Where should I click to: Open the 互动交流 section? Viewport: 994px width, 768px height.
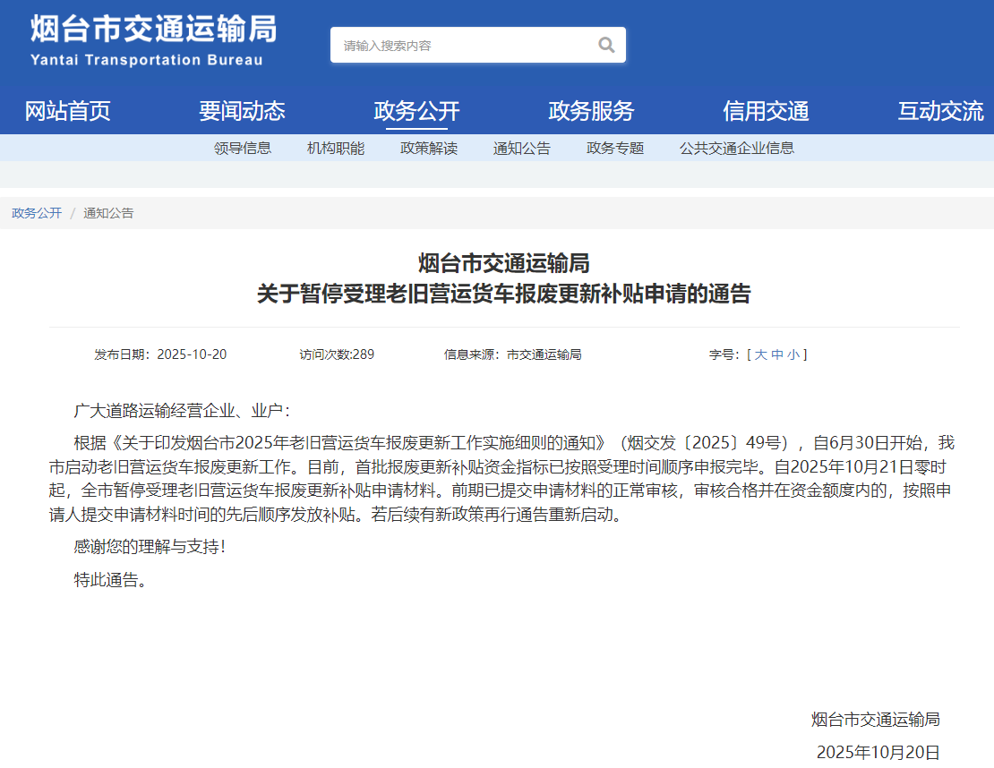(x=939, y=110)
